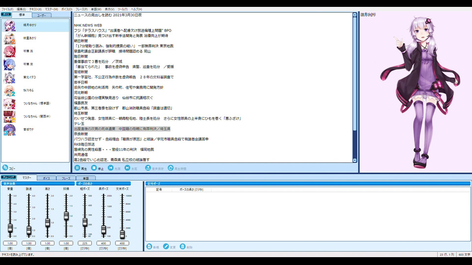Click the 音量 value field
Image resolution: width=472 pixels, height=265 pixels.
[10, 243]
